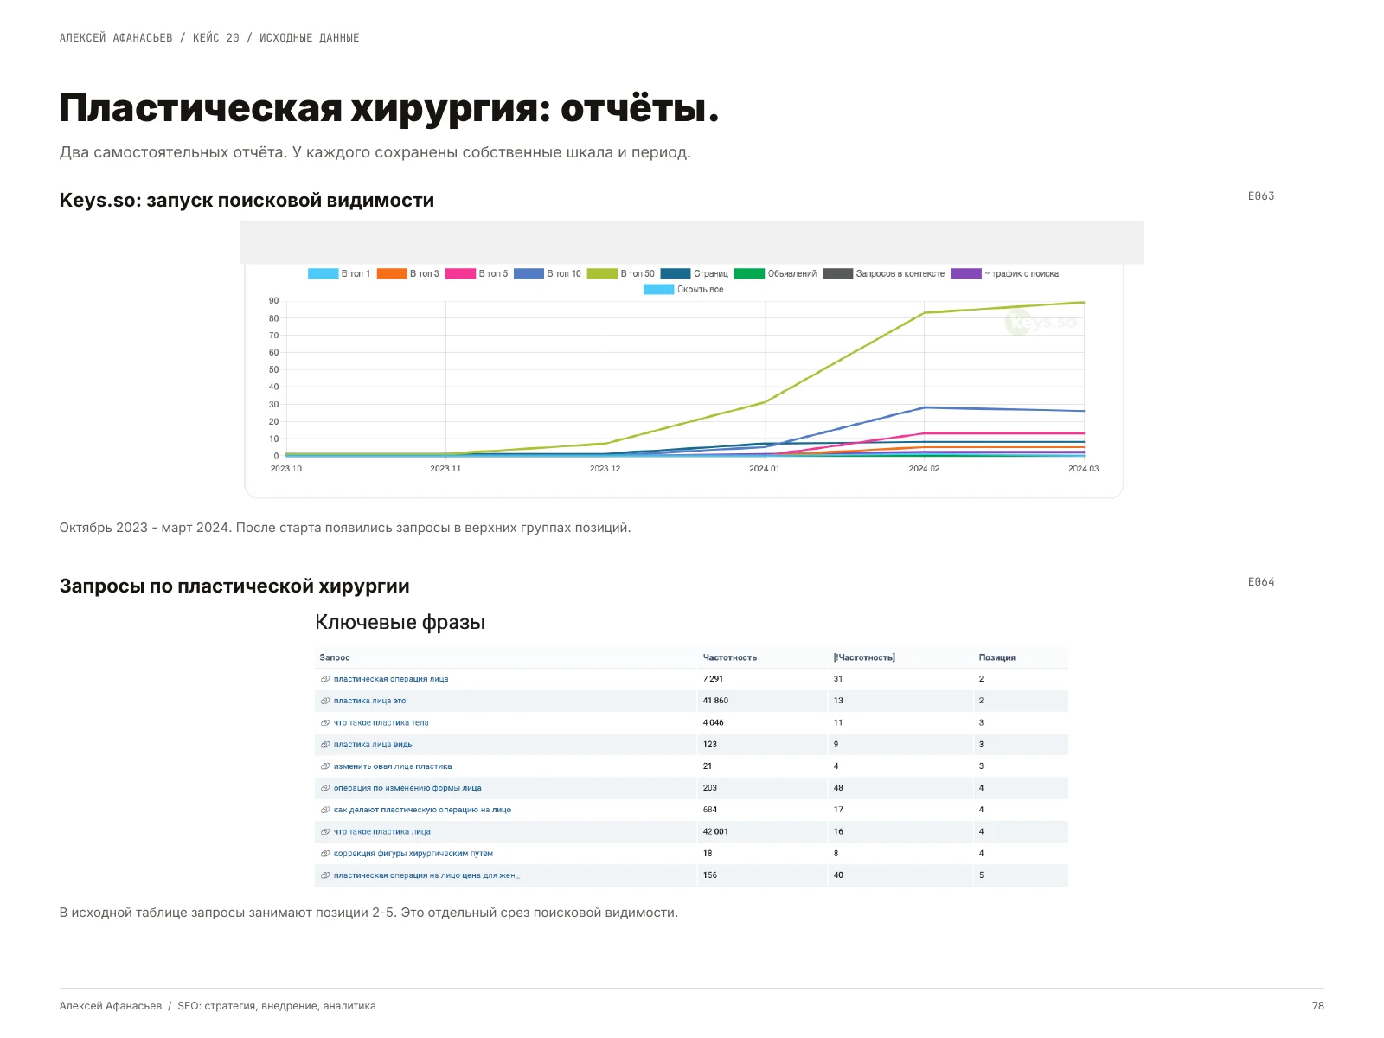Viewport: 1384px width, 1038px height.
Task: Toggle the 'В топ 50' legend series
Action: tap(621, 273)
